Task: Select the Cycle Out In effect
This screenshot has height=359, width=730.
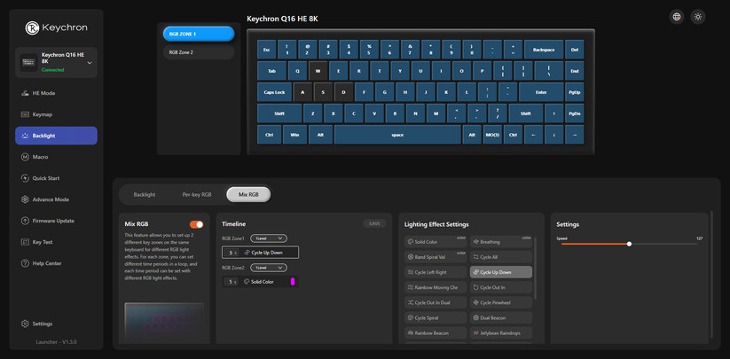Action: [501, 287]
